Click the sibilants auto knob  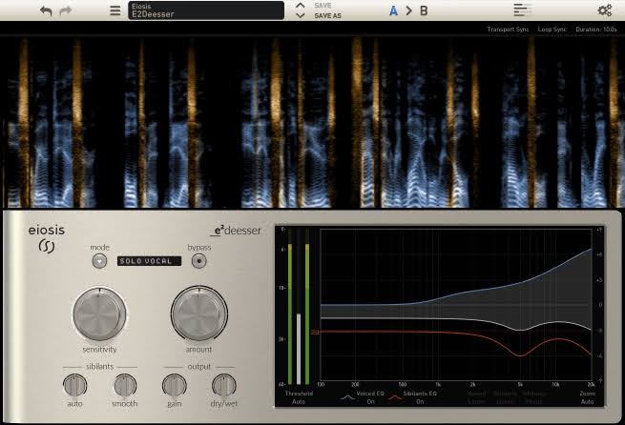tap(74, 385)
